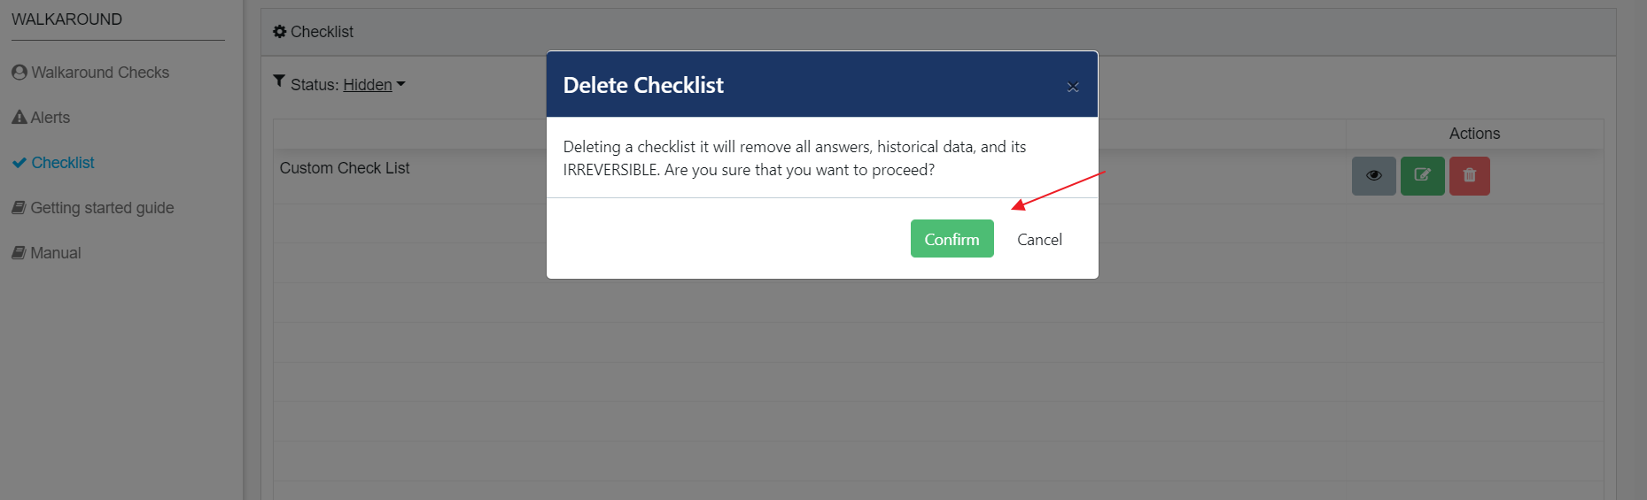
Task: Click the checkmark icon beside Checklist
Action: pyautogui.click(x=19, y=163)
